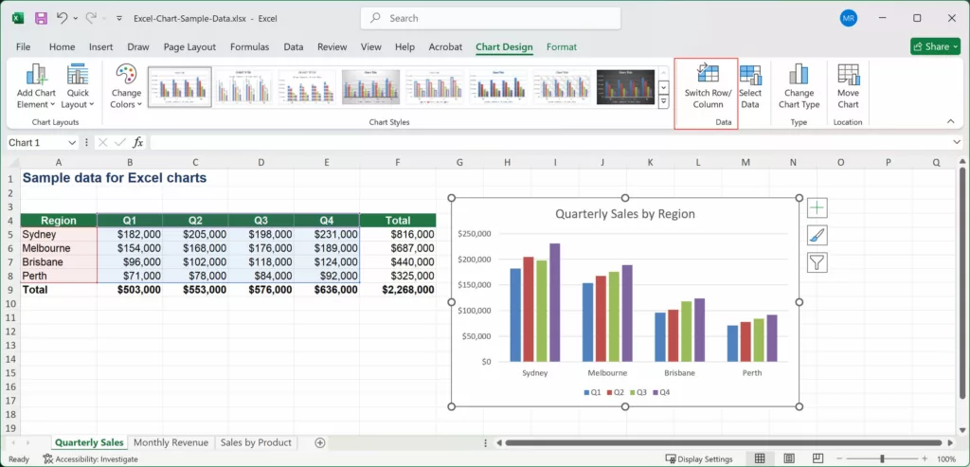Select the Sydney cell

coord(59,234)
